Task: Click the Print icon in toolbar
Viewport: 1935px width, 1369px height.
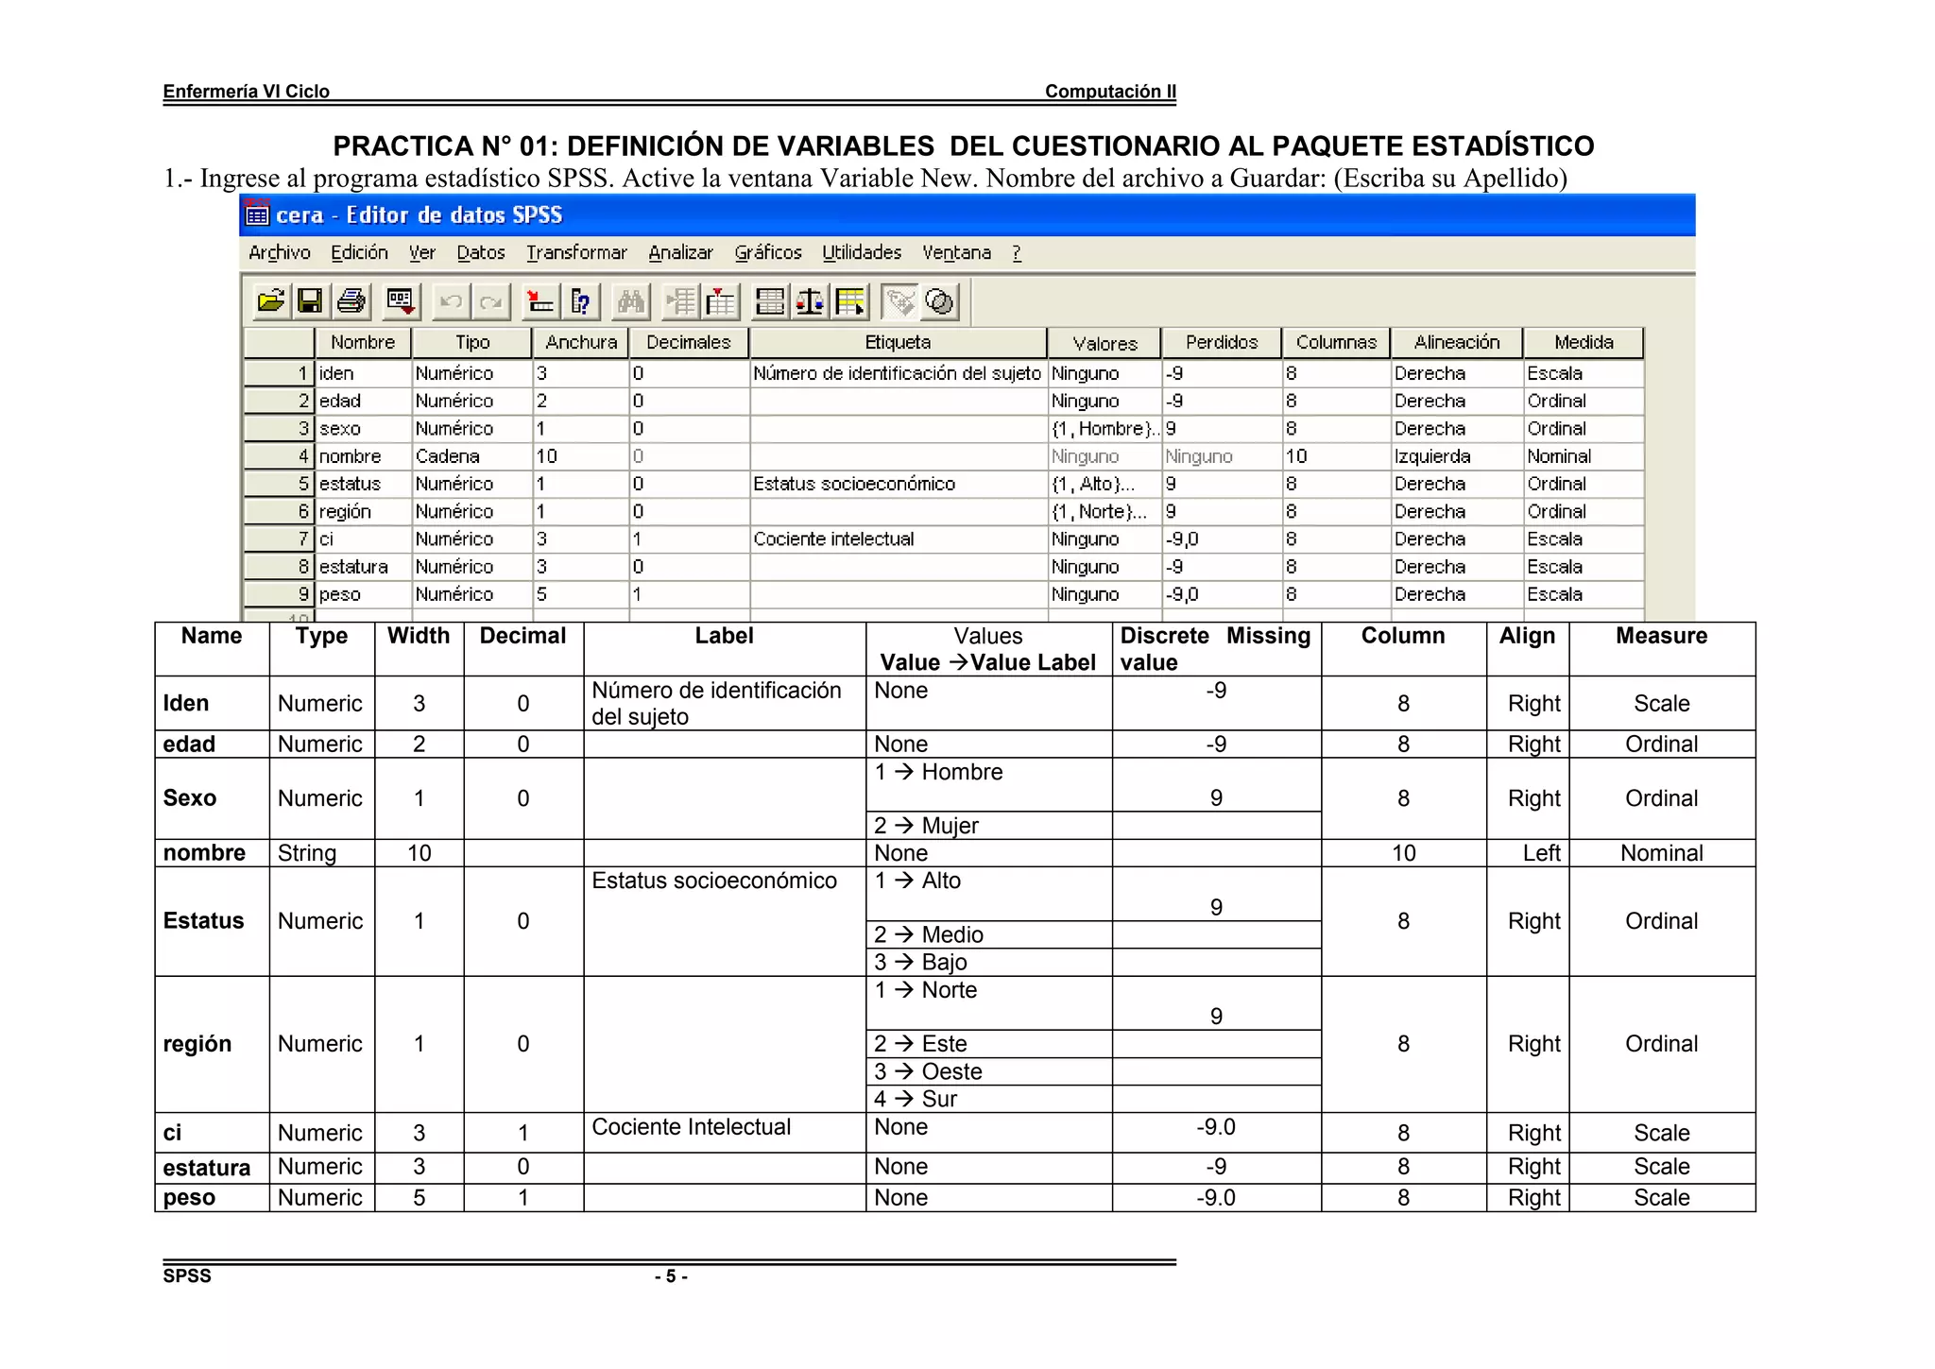Action: (351, 301)
